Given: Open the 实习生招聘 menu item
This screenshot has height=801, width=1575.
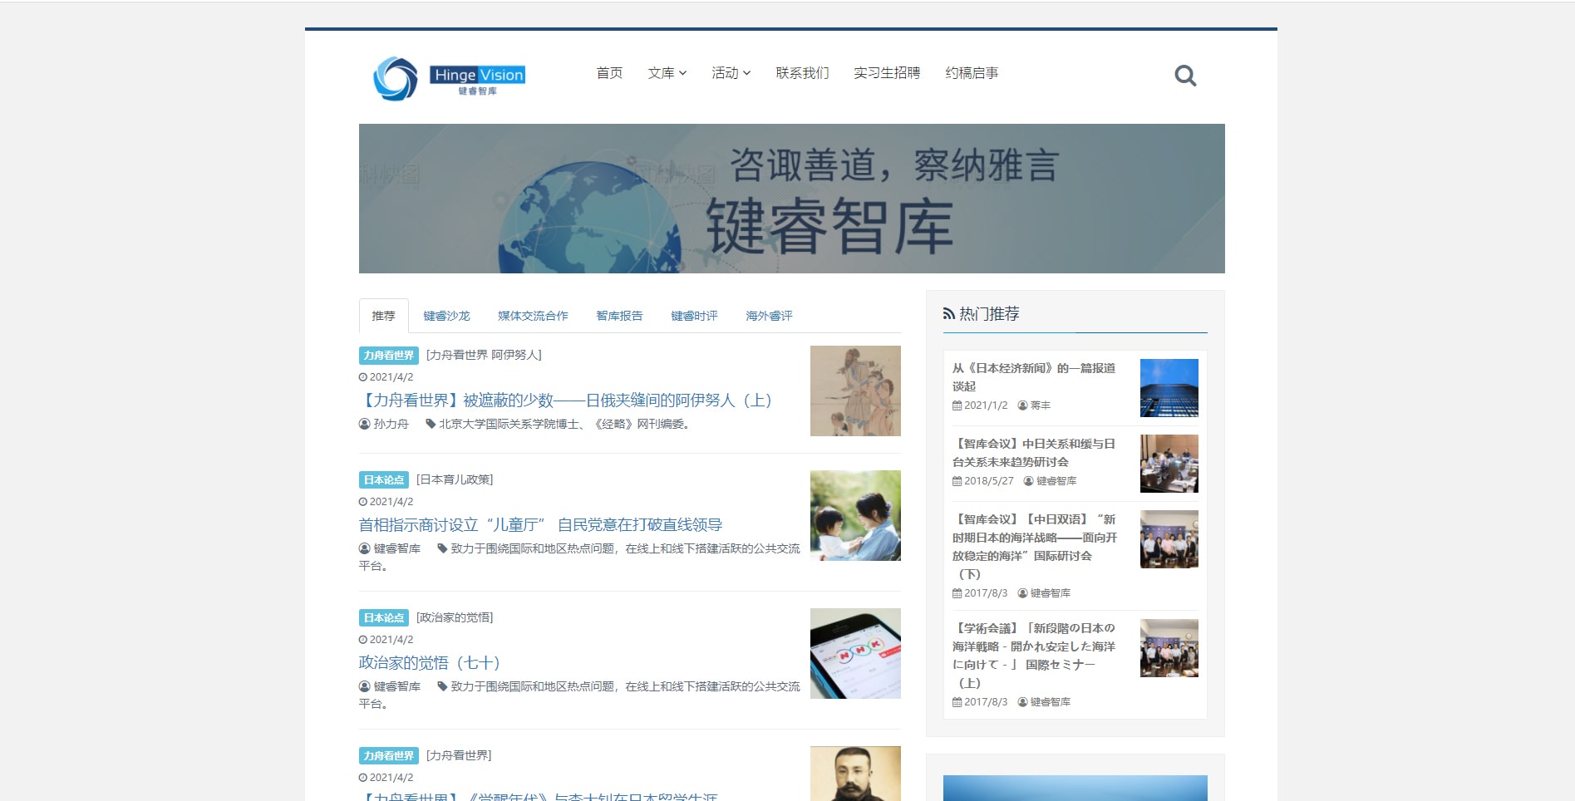Looking at the screenshot, I should [888, 73].
